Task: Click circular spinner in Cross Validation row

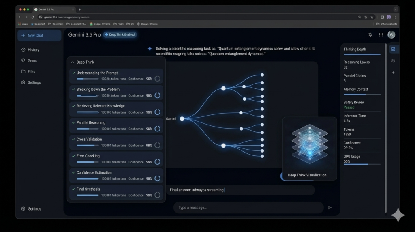Action: 158,145
